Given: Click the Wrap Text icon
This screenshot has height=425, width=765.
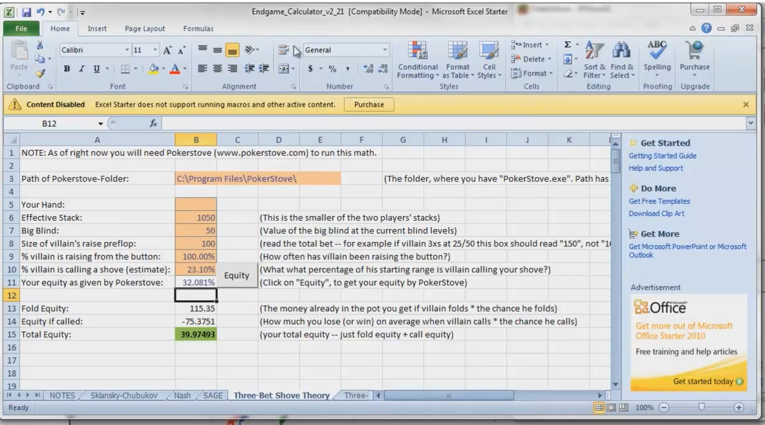Looking at the screenshot, I should pyautogui.click(x=283, y=50).
